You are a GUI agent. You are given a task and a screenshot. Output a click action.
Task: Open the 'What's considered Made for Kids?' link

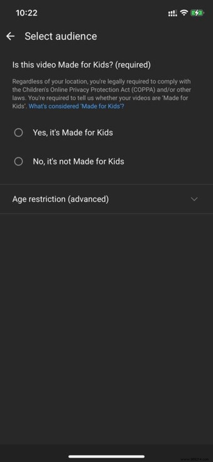(76, 106)
